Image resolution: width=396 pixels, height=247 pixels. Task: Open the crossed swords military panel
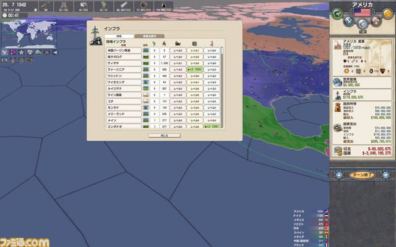coord(349,21)
